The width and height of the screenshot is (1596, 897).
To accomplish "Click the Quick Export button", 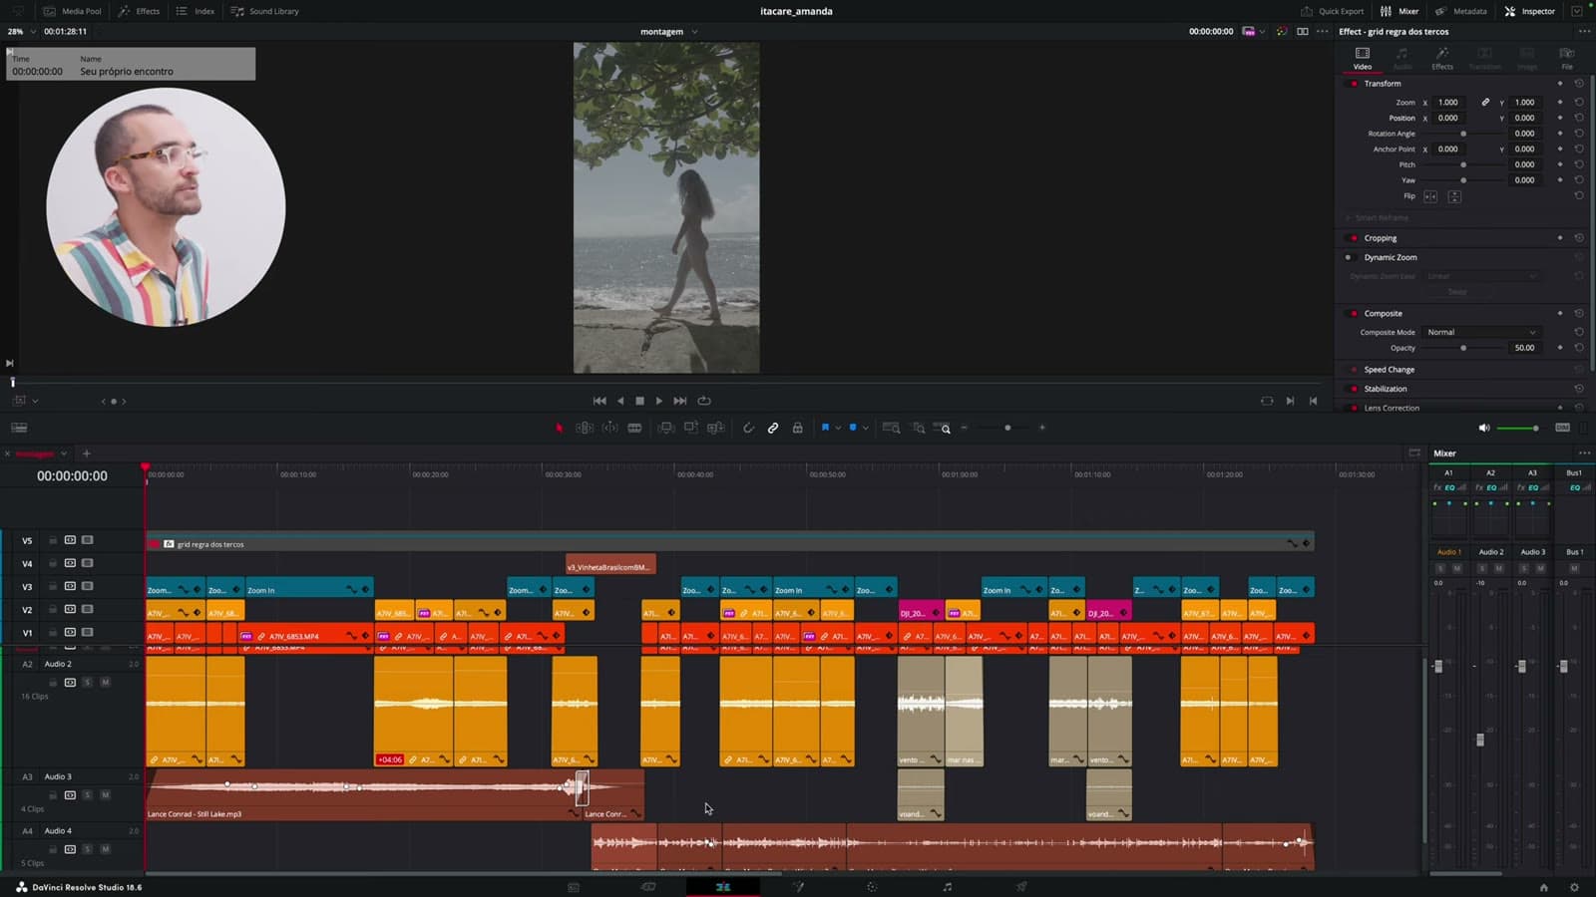I will [1332, 11].
